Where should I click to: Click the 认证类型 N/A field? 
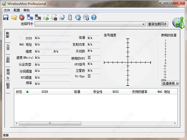click(52, 65)
